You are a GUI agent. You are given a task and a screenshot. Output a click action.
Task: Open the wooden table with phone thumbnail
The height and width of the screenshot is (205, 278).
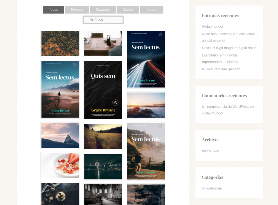[103, 43]
